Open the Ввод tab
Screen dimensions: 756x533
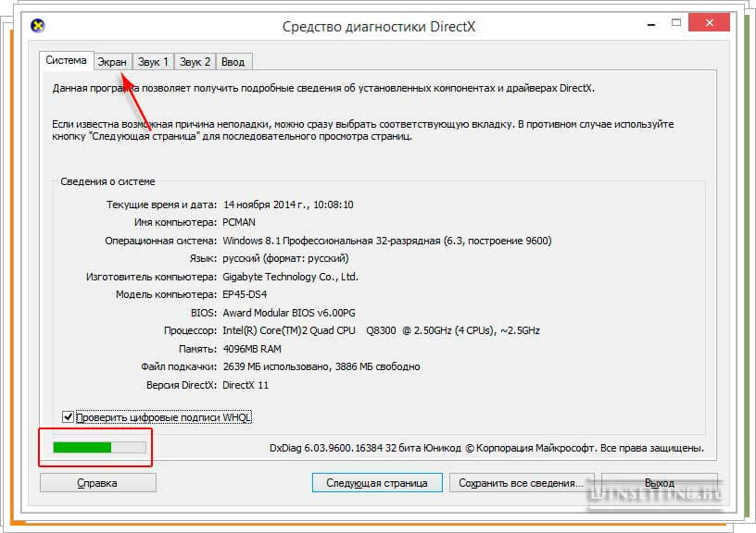[233, 62]
